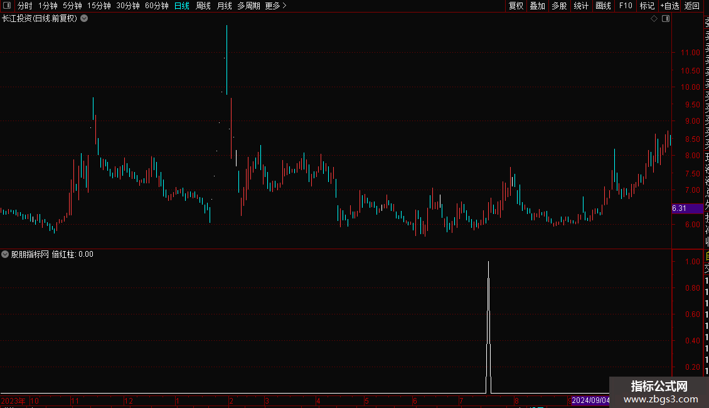Click the 0.40 indicator axis label
Viewport: 709px width, 408px height.
692,341
